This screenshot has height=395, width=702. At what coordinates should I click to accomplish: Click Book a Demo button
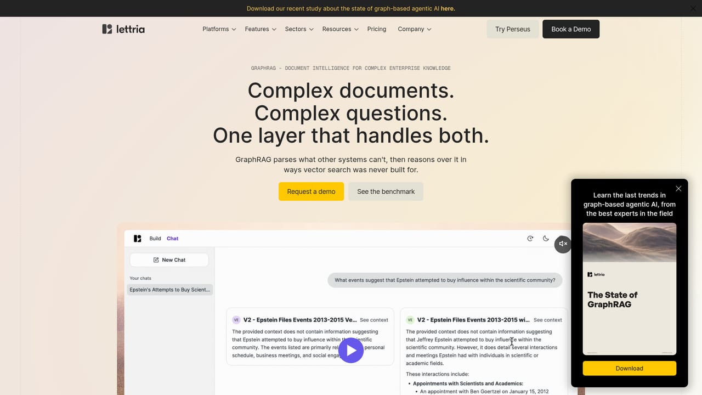pos(571,29)
